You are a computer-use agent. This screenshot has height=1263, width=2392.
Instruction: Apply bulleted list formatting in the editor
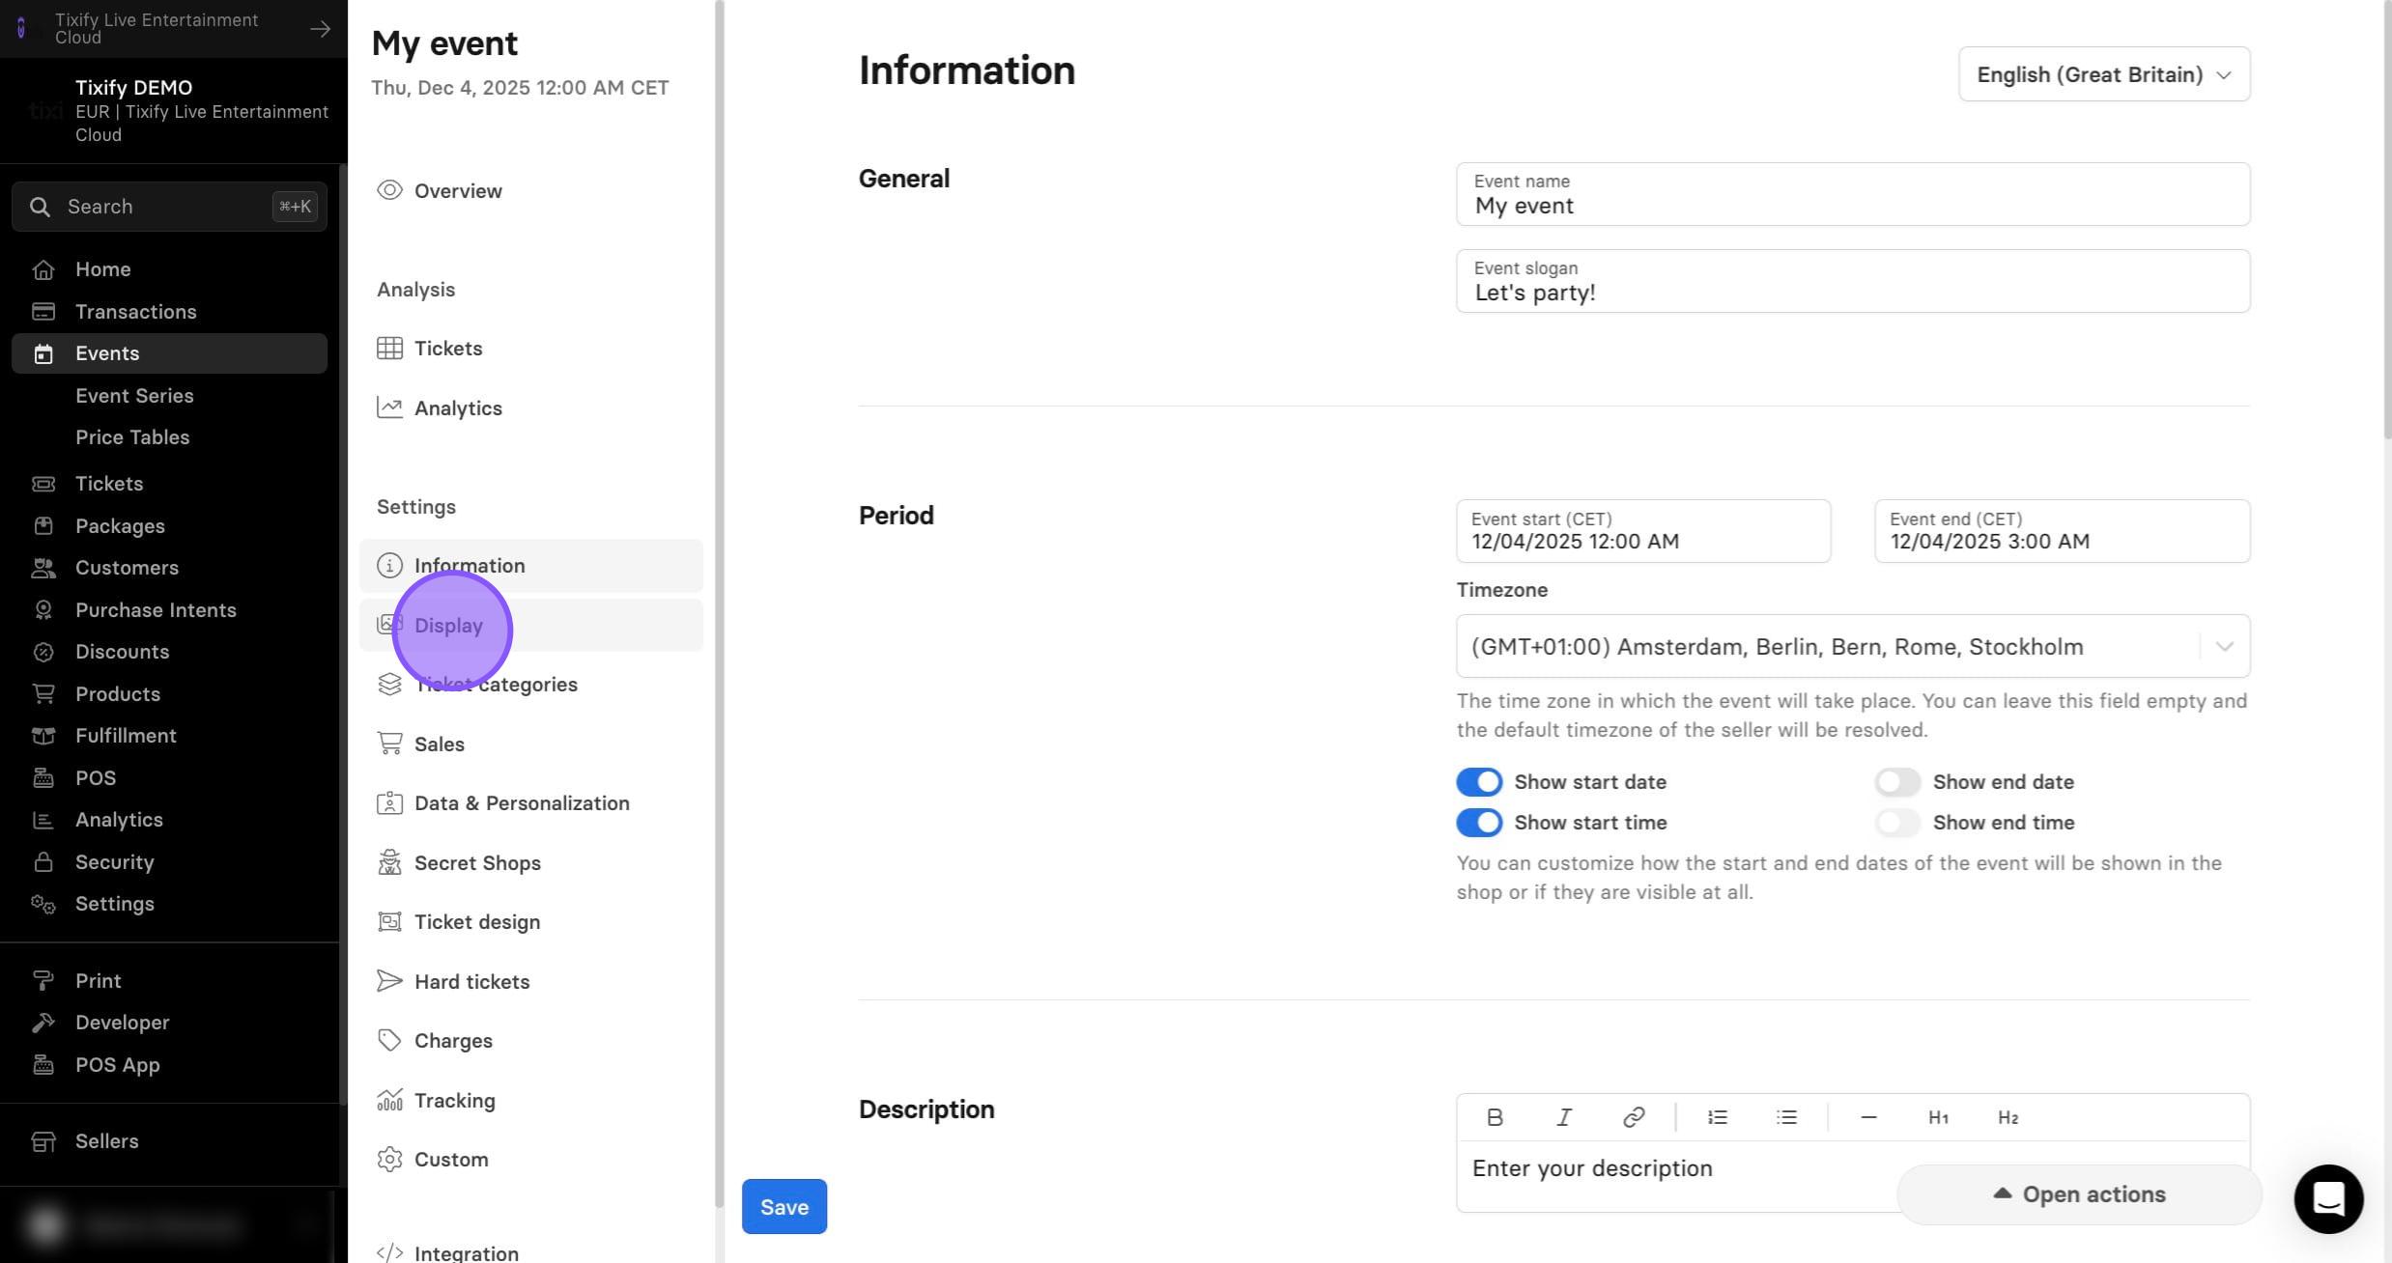[x=1786, y=1117]
